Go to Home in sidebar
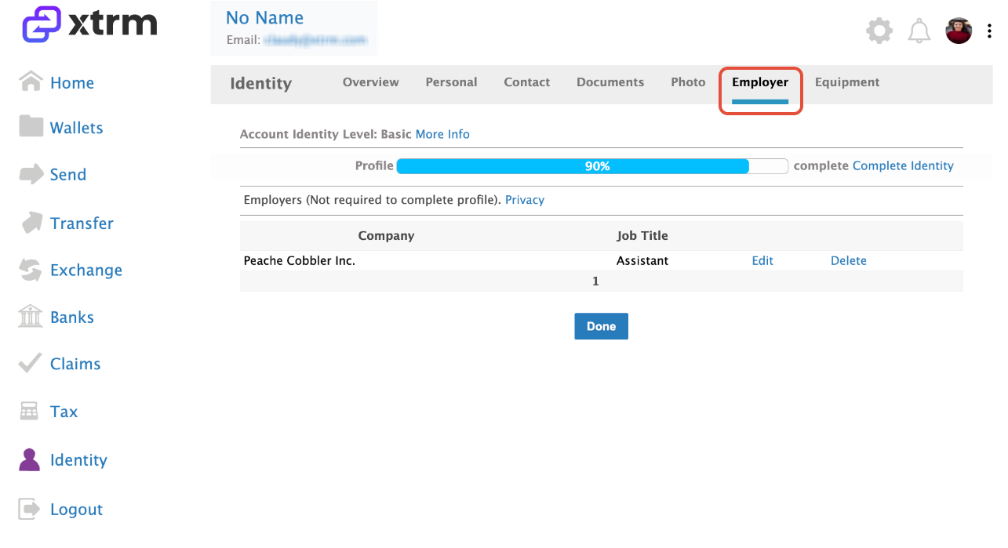Viewport: 1008px width, 548px height. [x=72, y=83]
